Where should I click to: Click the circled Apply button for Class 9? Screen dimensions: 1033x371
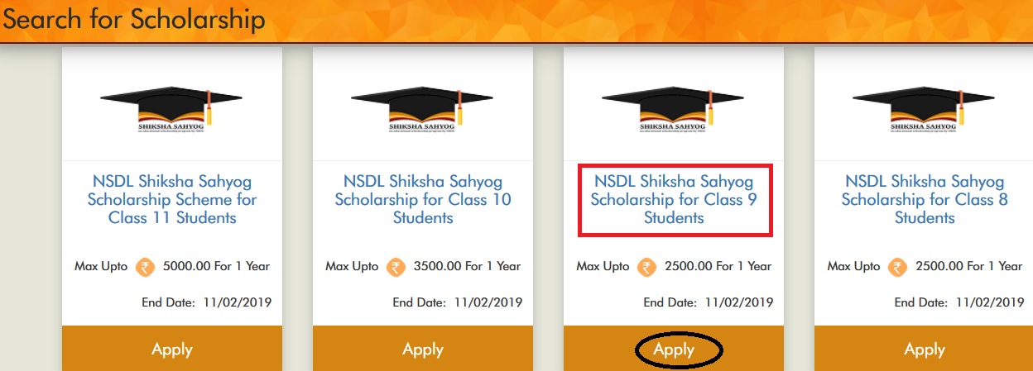click(674, 350)
